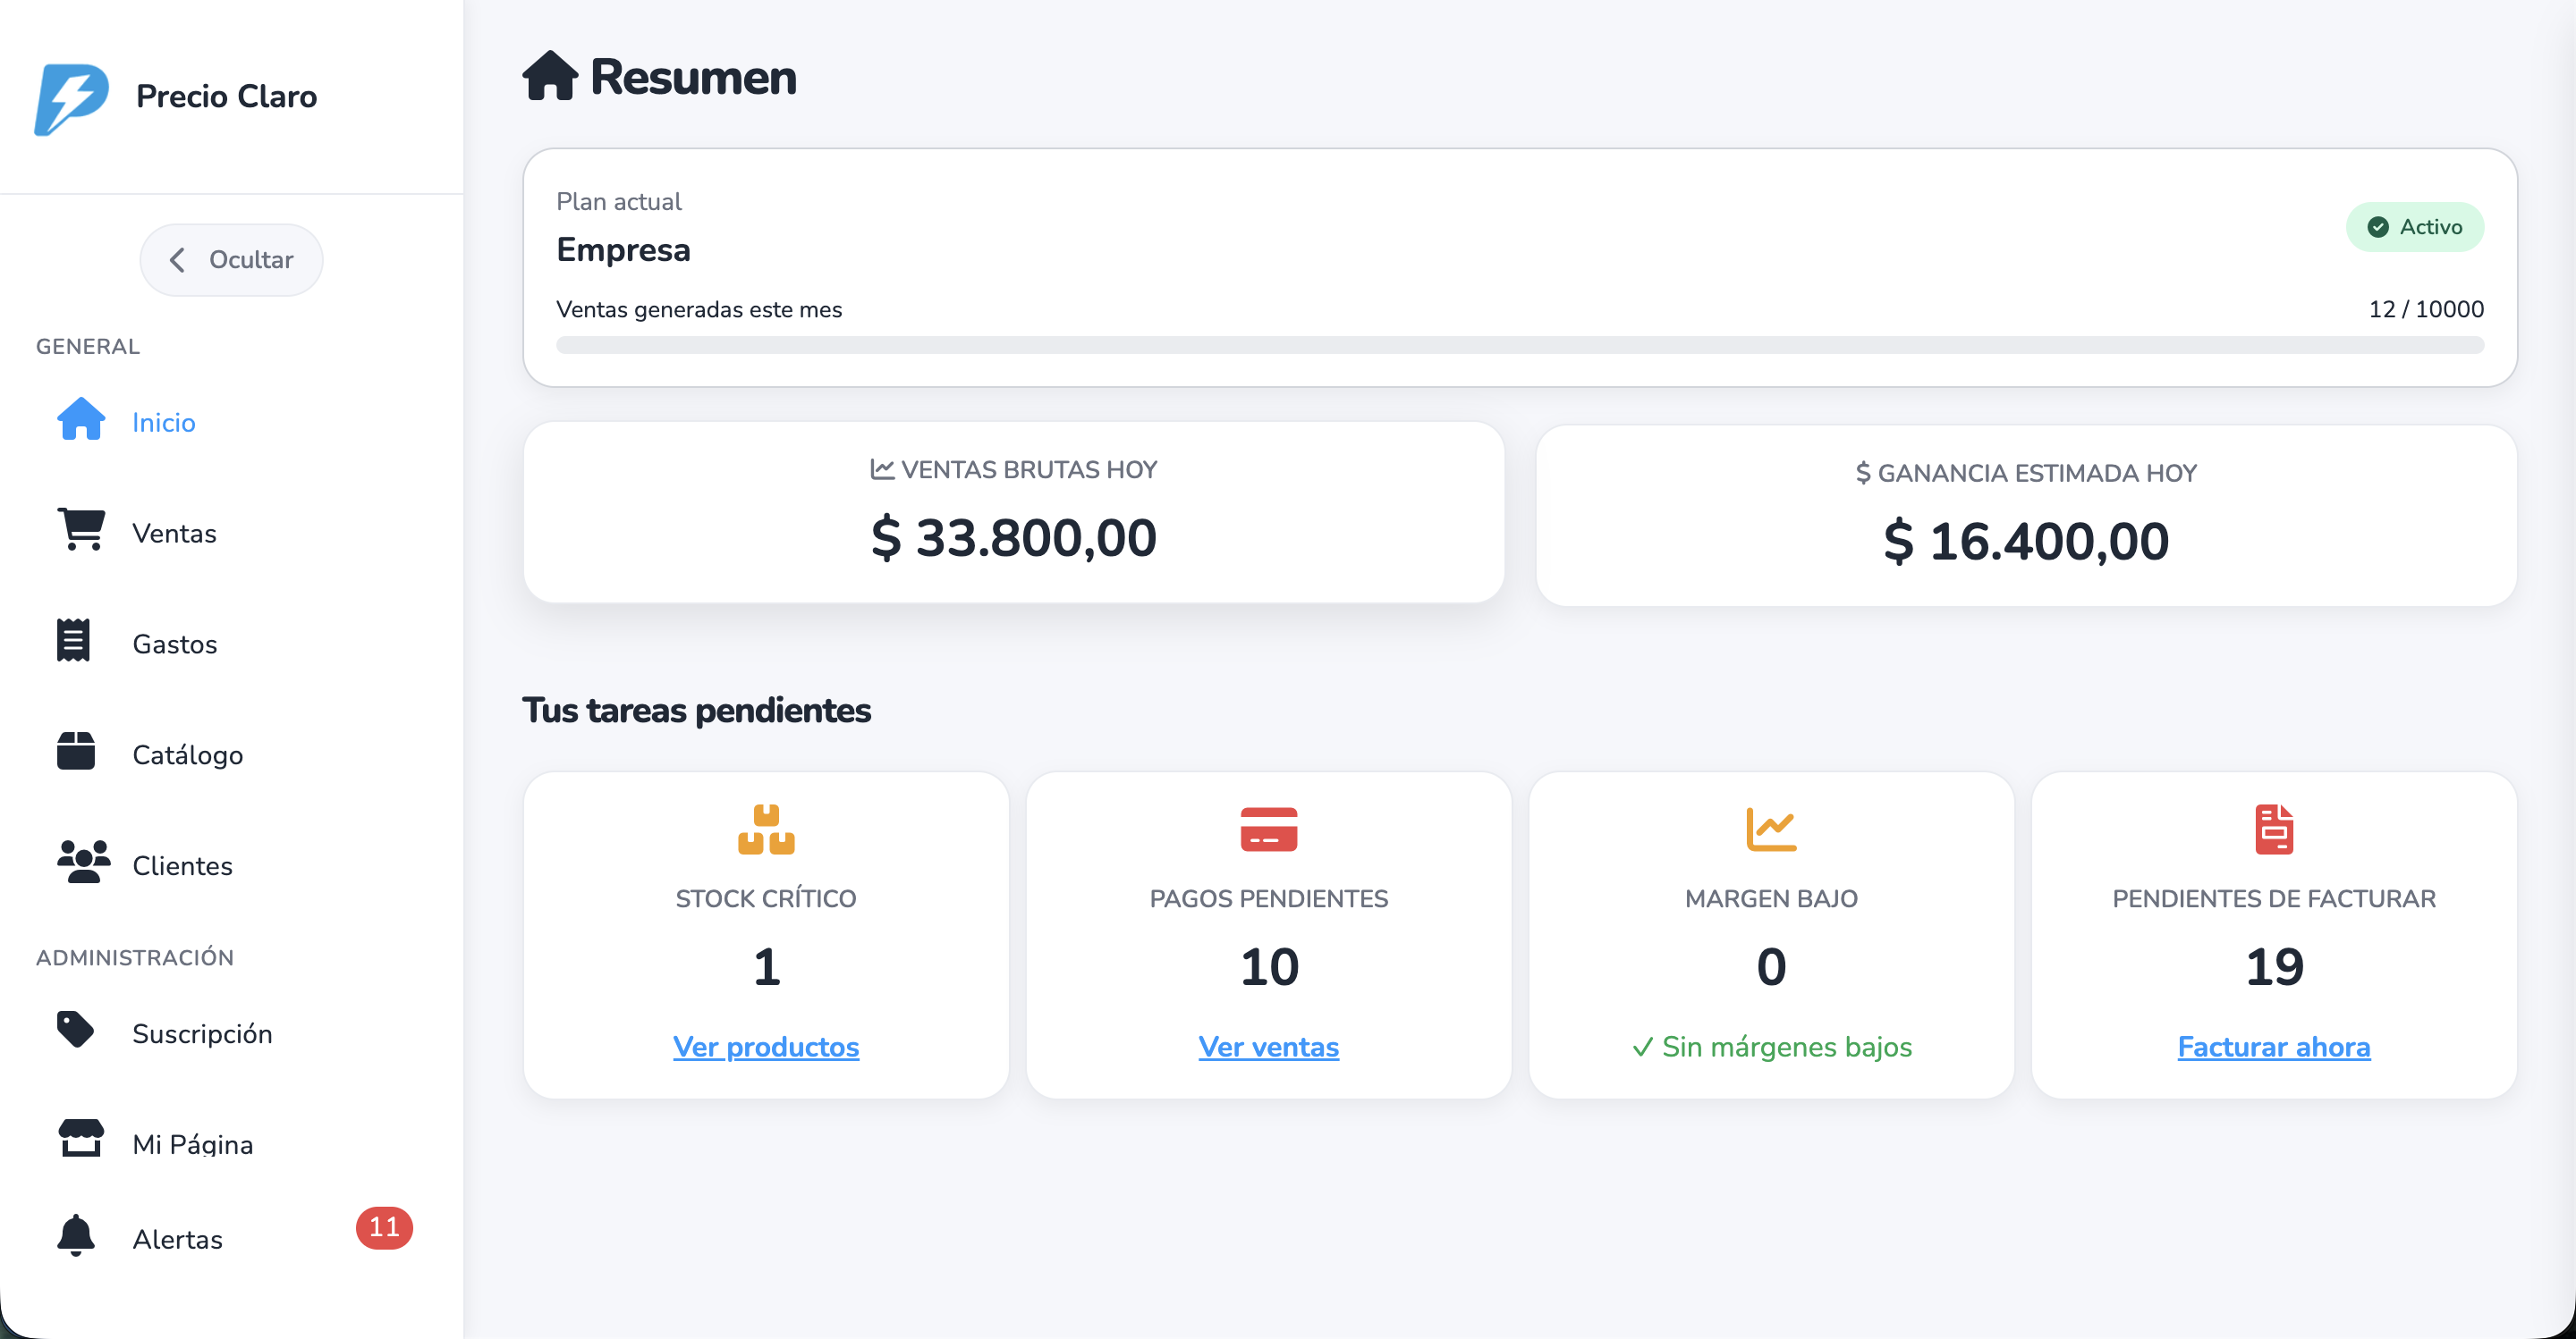Click the Clientes people group icon
This screenshot has height=1339, width=2576.
(83, 862)
